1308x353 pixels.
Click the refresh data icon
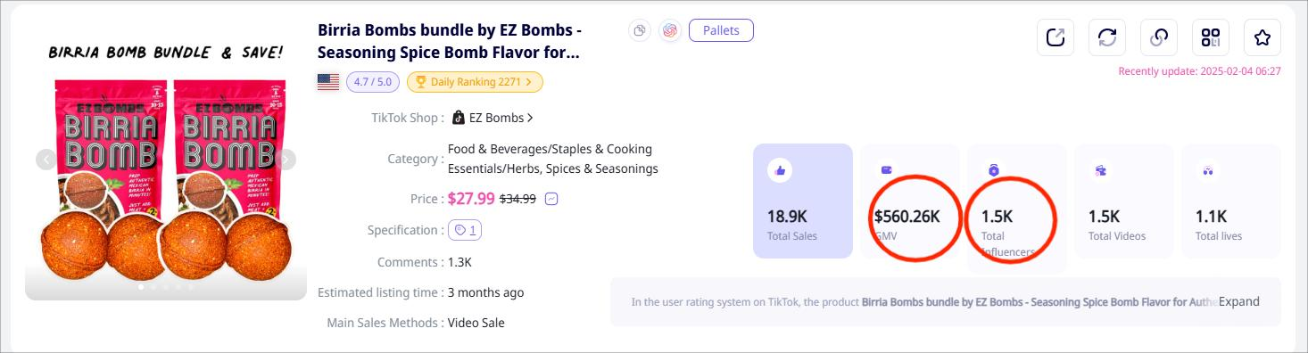(1107, 37)
